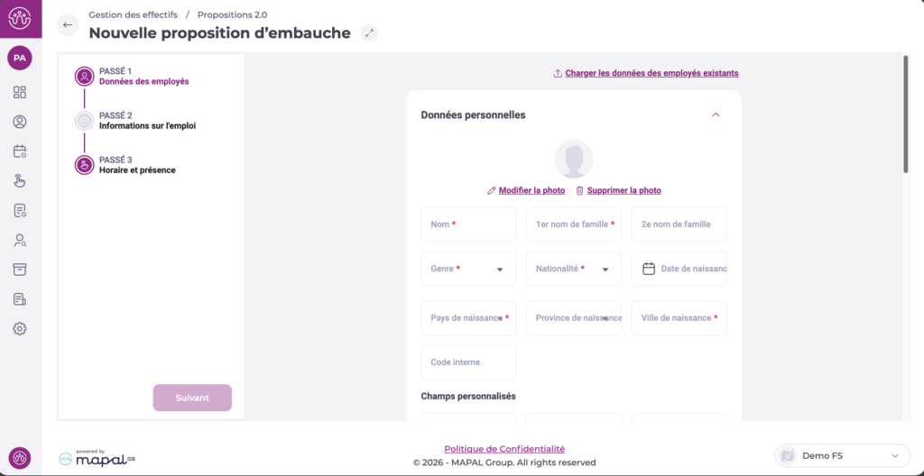Screen dimensions: 924x476
Task: Click the expand fullscreen icon beside title
Action: [x=369, y=33]
